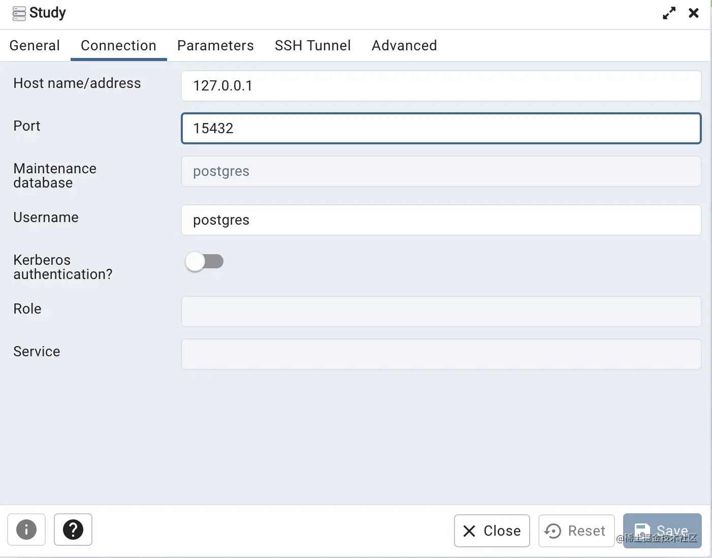Toggle the Kerberos authentication switch
Screen dimensions: 712x558
point(204,262)
